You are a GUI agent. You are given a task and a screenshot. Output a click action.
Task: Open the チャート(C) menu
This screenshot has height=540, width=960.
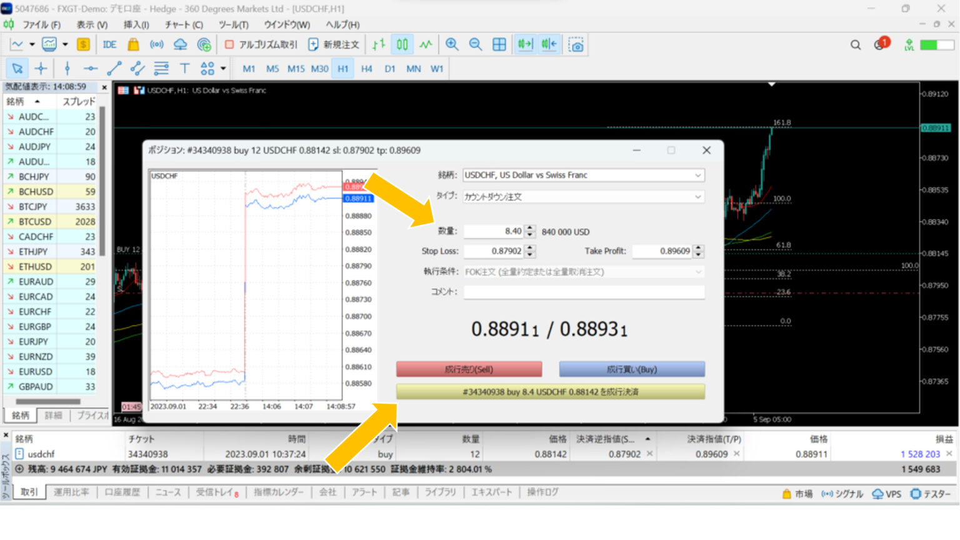click(x=184, y=24)
